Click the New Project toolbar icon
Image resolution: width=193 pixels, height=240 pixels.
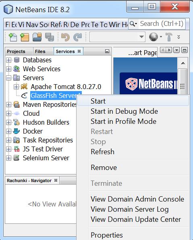pos(25,37)
